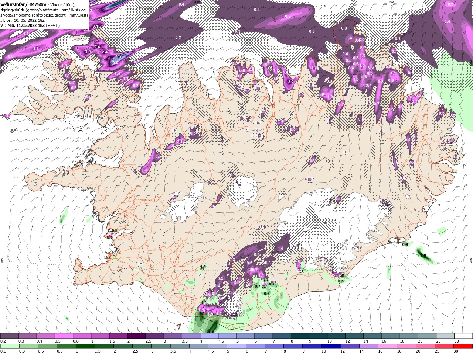Click the lavender 4–4.5 swatch in the snow legend row
This screenshot has width=473, height=354.
click(209, 336)
